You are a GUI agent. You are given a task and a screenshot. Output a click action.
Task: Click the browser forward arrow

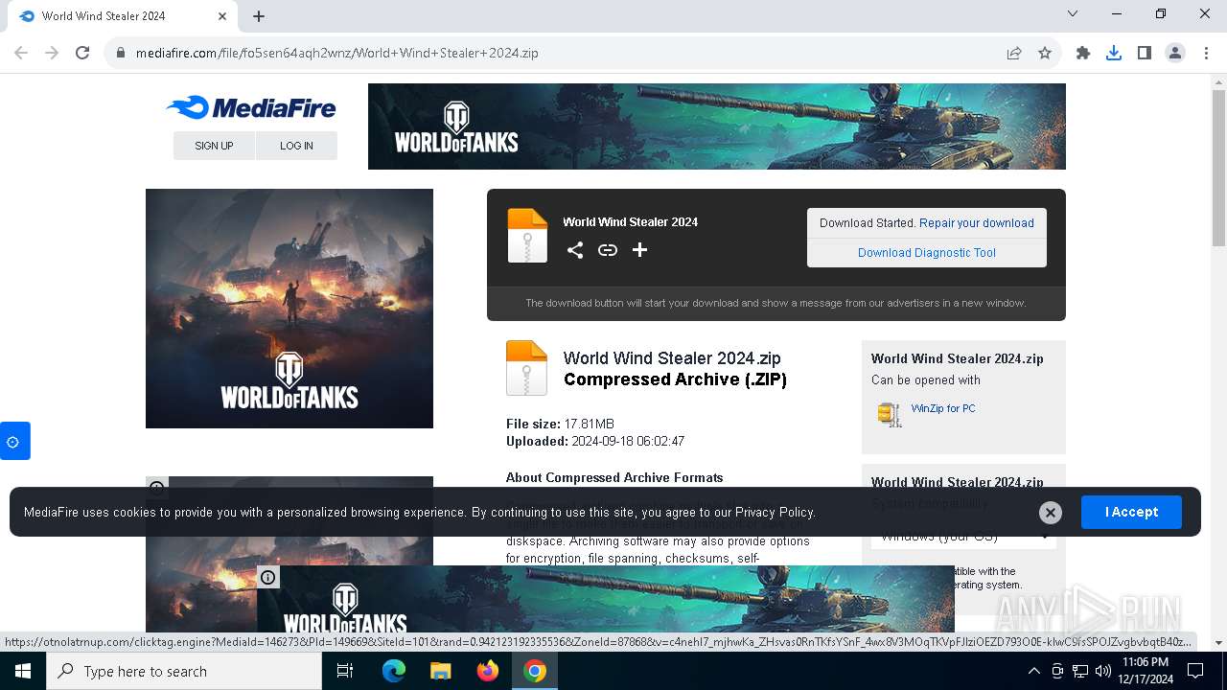click(52, 53)
